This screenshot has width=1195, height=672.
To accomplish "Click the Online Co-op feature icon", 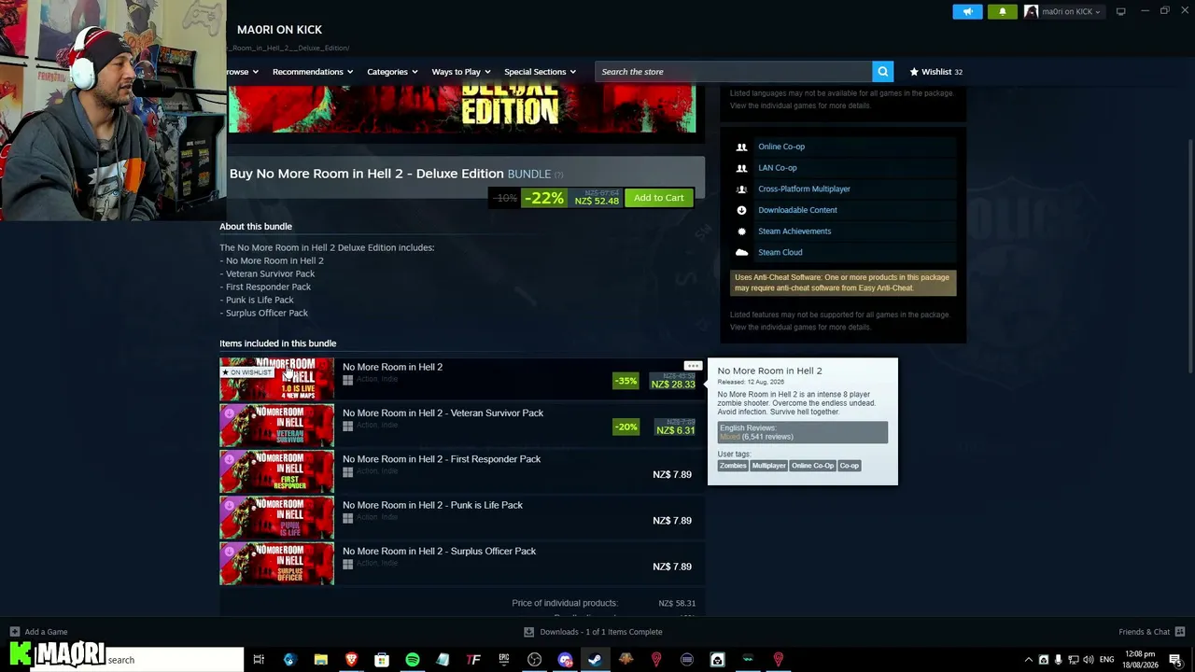I will (x=741, y=147).
